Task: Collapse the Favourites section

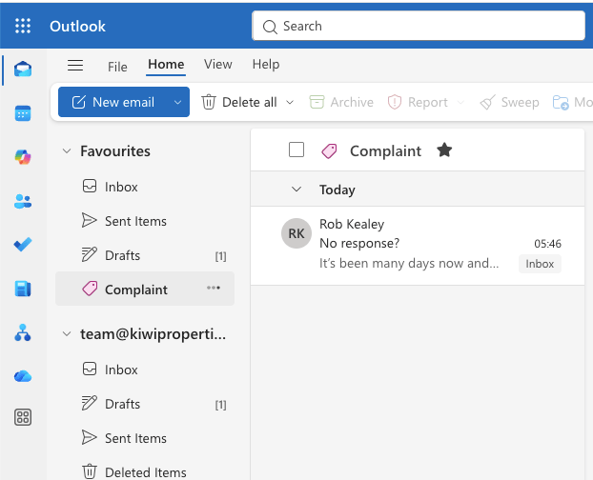Action: (x=67, y=151)
